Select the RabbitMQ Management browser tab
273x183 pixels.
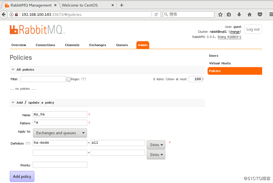pyautogui.click(x=31, y=5)
